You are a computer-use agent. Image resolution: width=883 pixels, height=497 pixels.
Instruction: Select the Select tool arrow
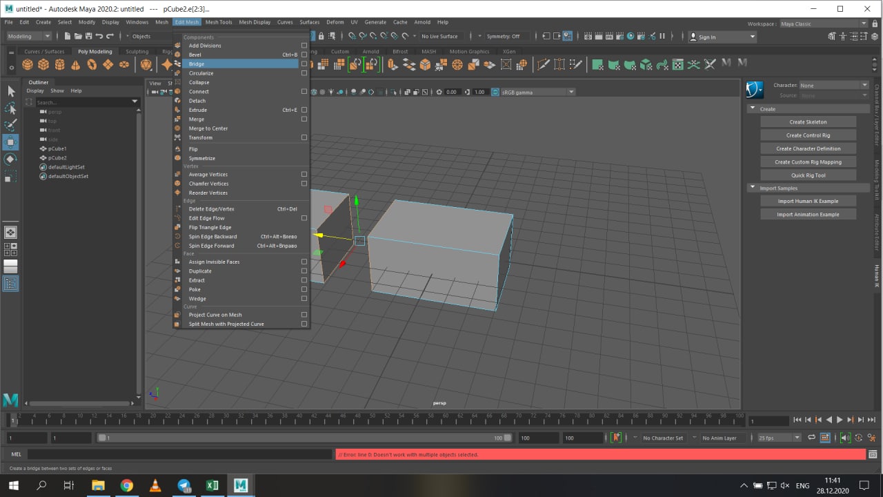pyautogui.click(x=10, y=91)
